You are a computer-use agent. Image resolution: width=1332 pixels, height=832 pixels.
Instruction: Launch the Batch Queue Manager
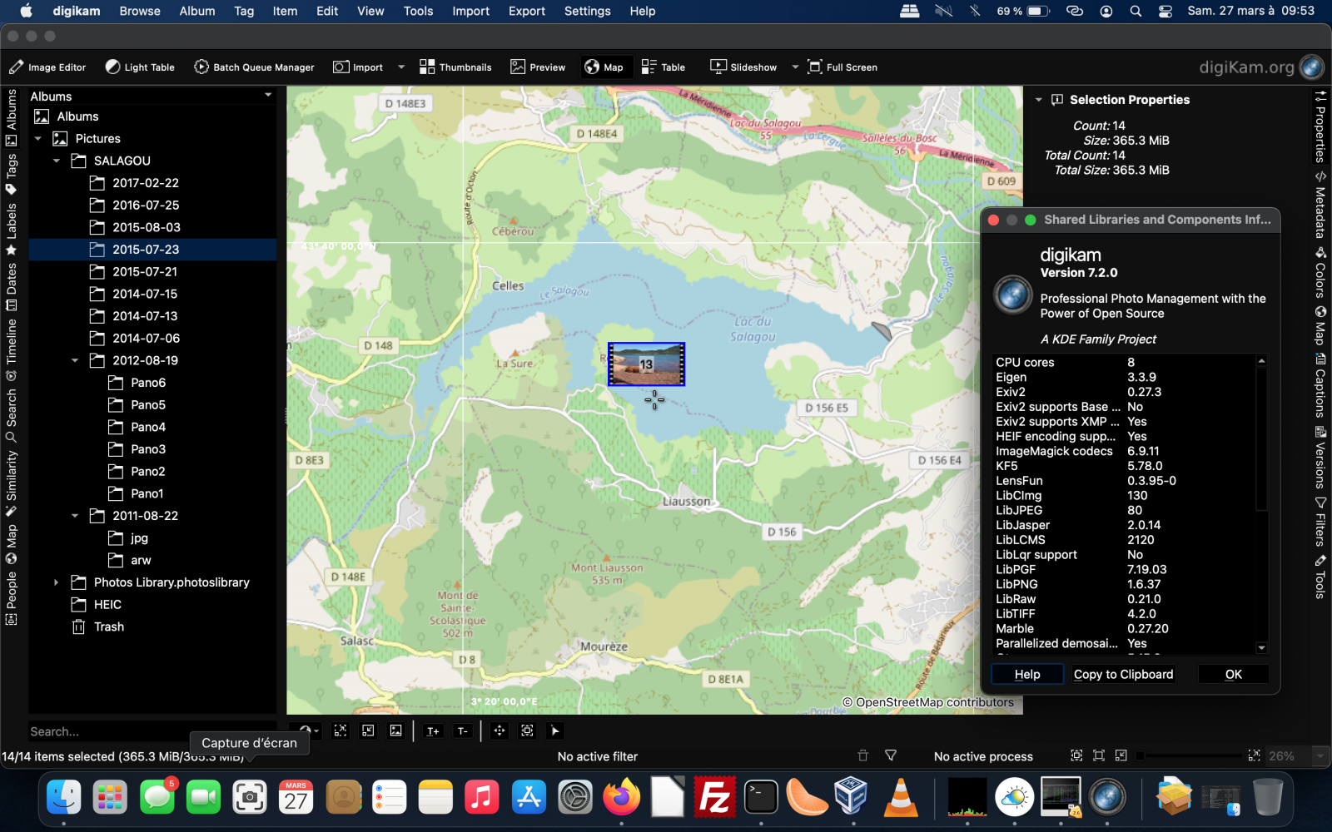[x=254, y=67]
